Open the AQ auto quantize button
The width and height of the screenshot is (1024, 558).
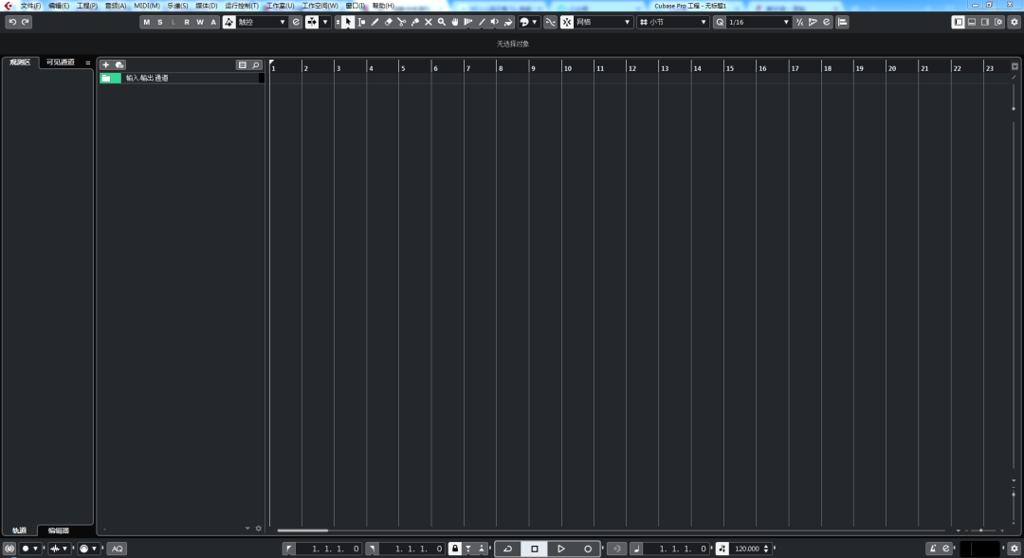(x=117, y=549)
